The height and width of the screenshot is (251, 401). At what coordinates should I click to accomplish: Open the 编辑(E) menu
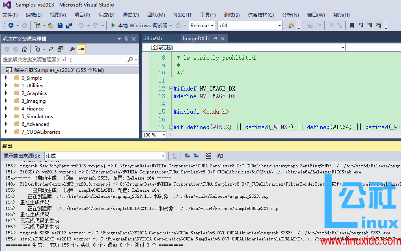click(x=34, y=15)
